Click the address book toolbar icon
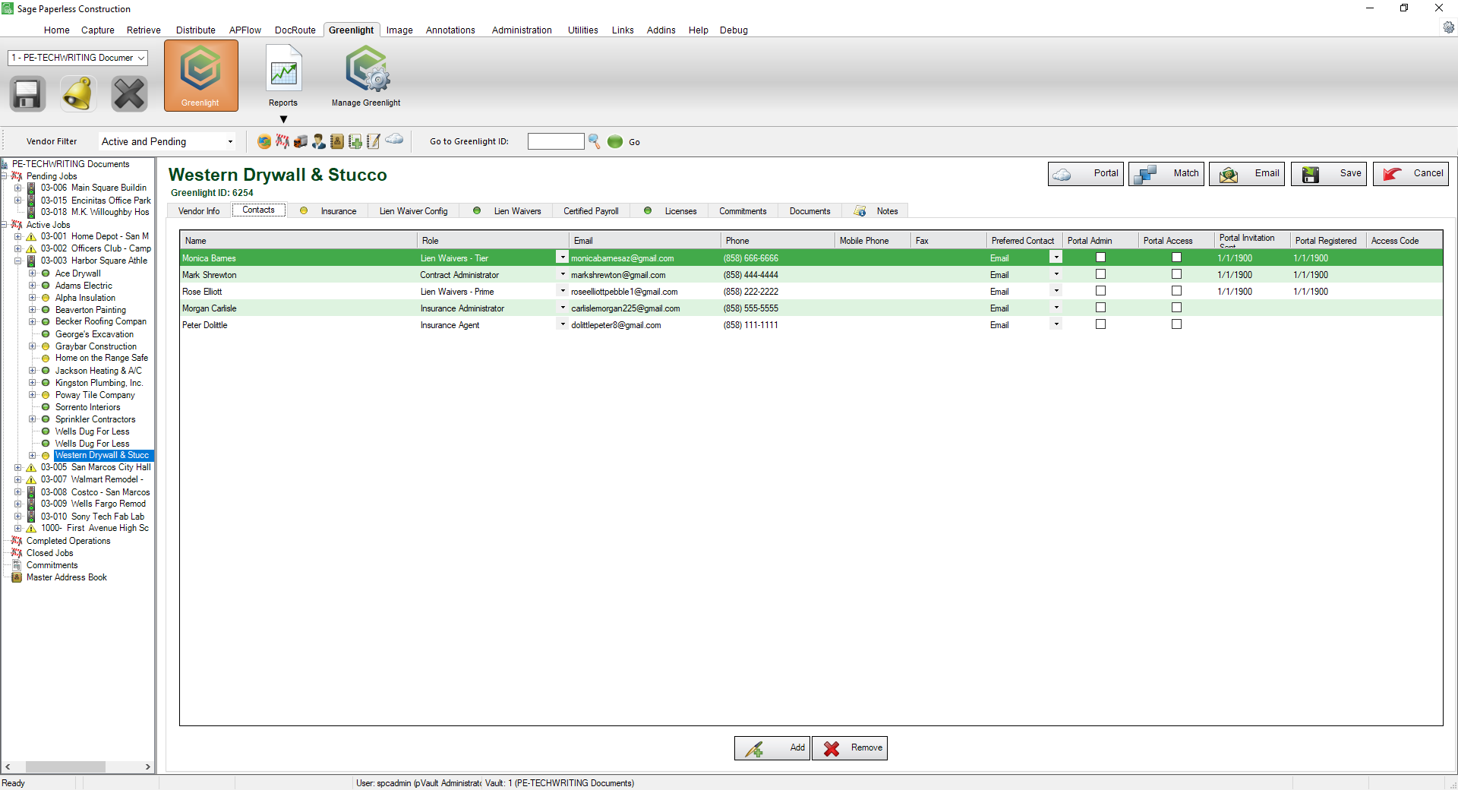 click(x=337, y=141)
